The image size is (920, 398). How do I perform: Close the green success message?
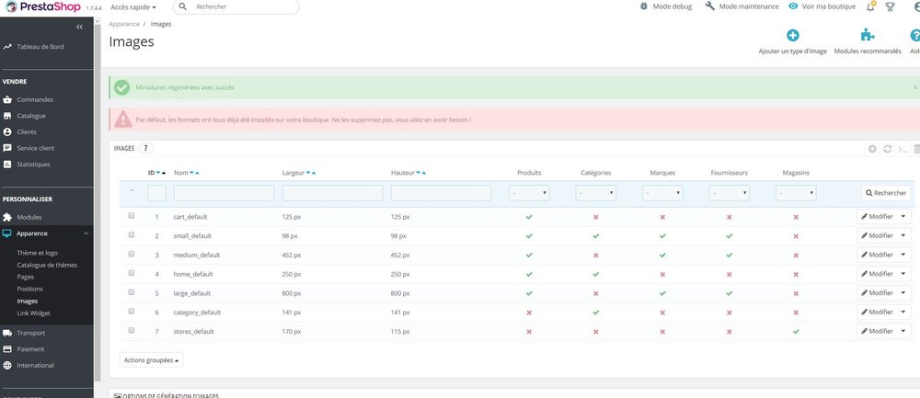[x=914, y=87]
